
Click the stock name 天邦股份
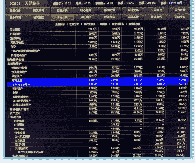(x=32, y=3)
